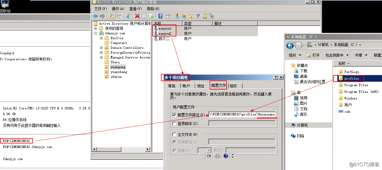Screen dimensions: 382x170
Task: Click the Up one level folder icon
Action: click(112, 16)
